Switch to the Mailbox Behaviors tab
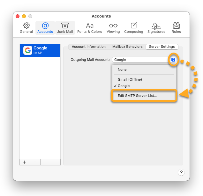 tap(127, 47)
